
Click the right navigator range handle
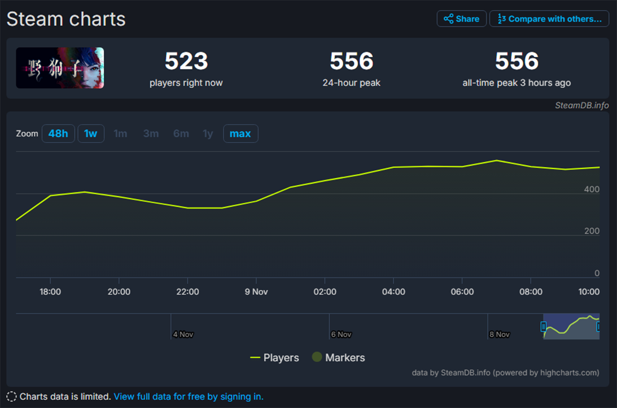coord(598,326)
